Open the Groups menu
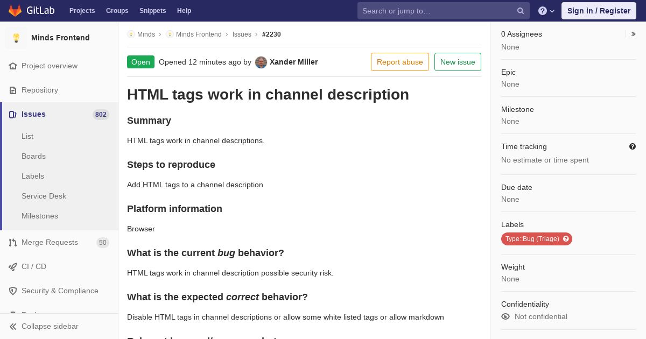 (117, 11)
